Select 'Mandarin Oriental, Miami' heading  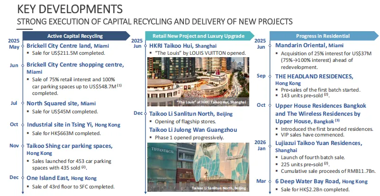(x=309, y=45)
